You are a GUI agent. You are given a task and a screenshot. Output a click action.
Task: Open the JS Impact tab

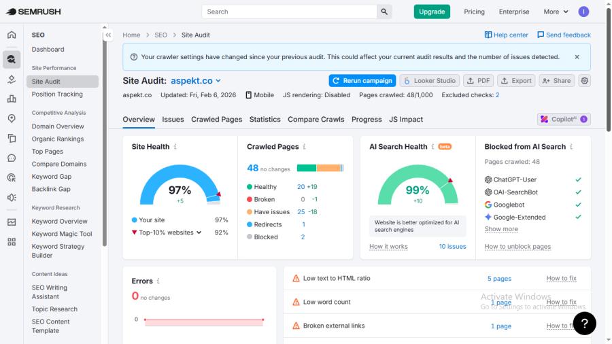[x=406, y=120]
